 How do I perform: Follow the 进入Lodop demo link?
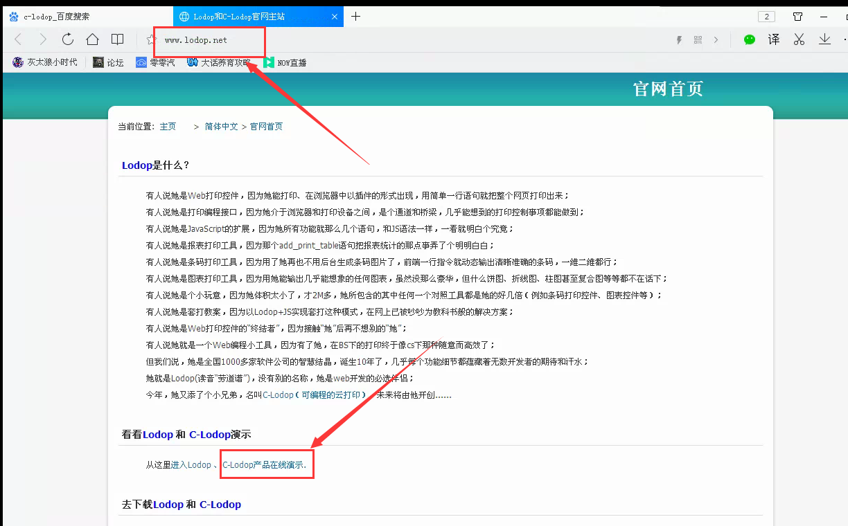(191, 465)
